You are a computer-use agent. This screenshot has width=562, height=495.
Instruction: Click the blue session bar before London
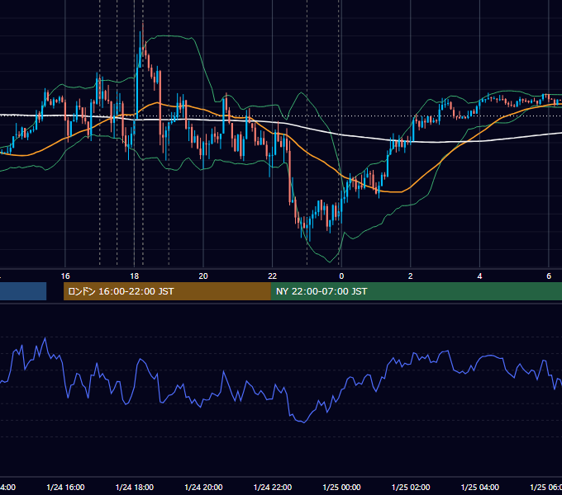point(23,291)
